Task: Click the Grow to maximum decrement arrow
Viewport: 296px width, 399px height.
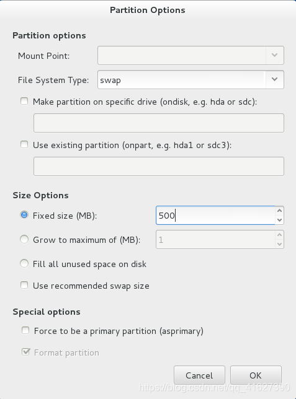Action: [x=279, y=244]
